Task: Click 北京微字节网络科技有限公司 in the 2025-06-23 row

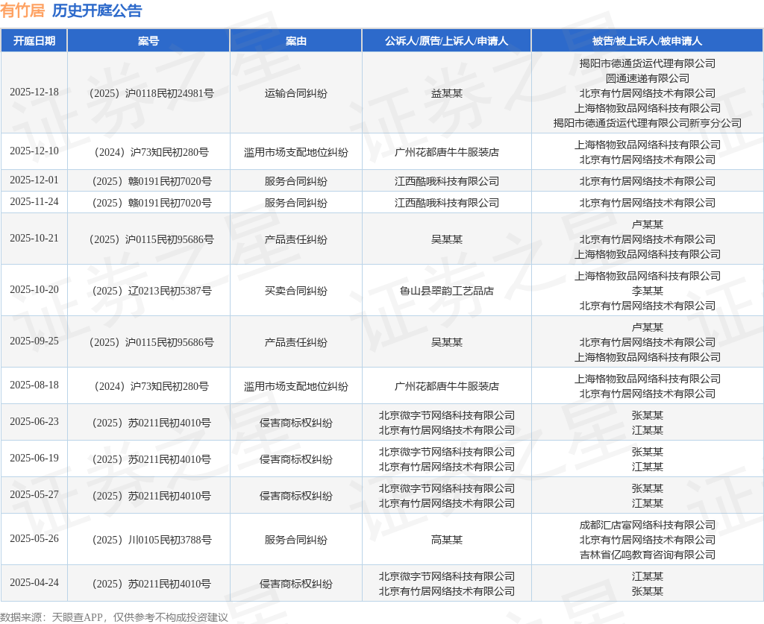Action: (x=446, y=416)
